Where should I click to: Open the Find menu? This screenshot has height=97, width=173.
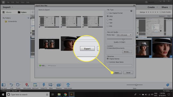click(17, 2)
